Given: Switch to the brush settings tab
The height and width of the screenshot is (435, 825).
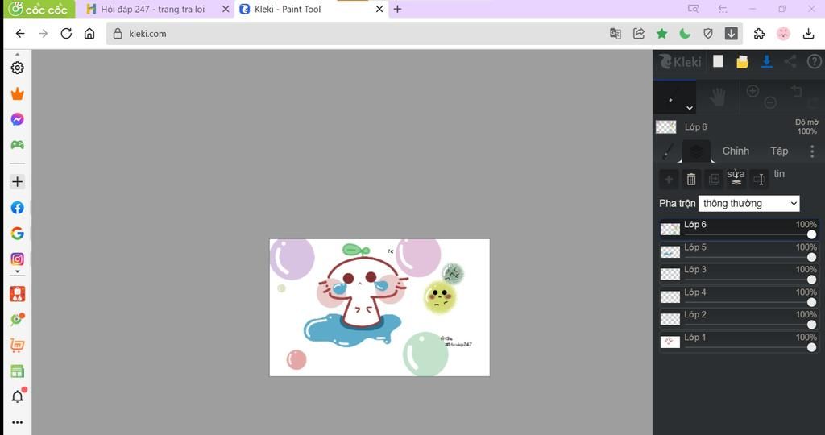Looking at the screenshot, I should [668, 151].
